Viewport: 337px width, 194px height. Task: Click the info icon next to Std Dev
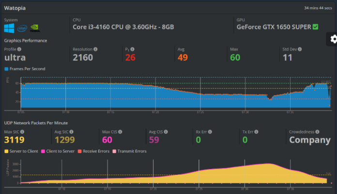[x=300, y=49]
